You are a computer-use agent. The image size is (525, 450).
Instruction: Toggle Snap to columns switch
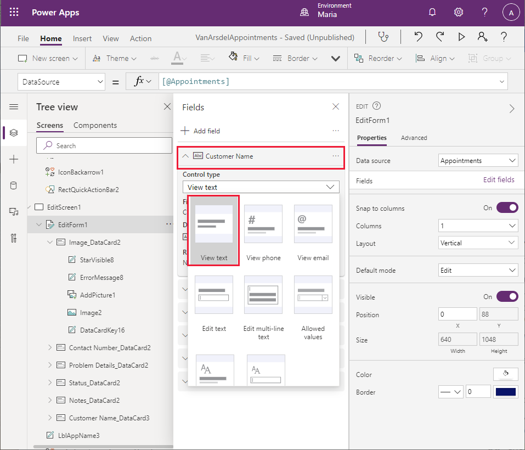click(x=507, y=208)
